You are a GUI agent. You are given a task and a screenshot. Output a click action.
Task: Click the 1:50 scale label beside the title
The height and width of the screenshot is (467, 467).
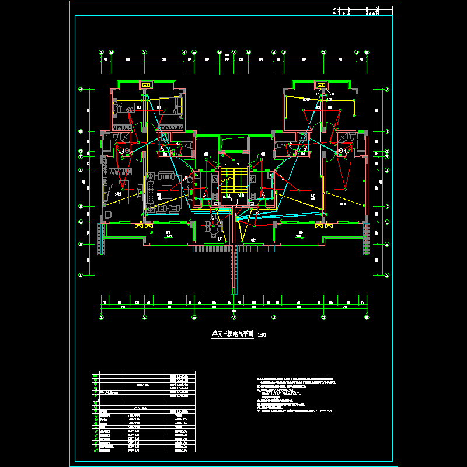[x=261, y=335]
